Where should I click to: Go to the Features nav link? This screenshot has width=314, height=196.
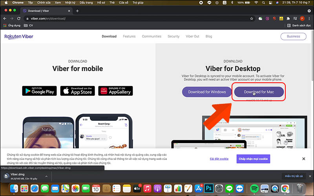coord(129,36)
